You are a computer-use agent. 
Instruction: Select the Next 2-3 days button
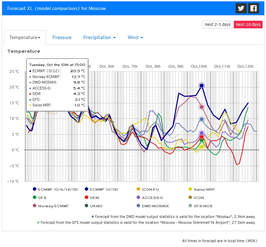coord(218,25)
